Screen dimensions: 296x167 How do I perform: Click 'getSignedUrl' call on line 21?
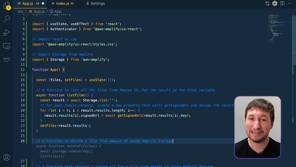coord(129,116)
